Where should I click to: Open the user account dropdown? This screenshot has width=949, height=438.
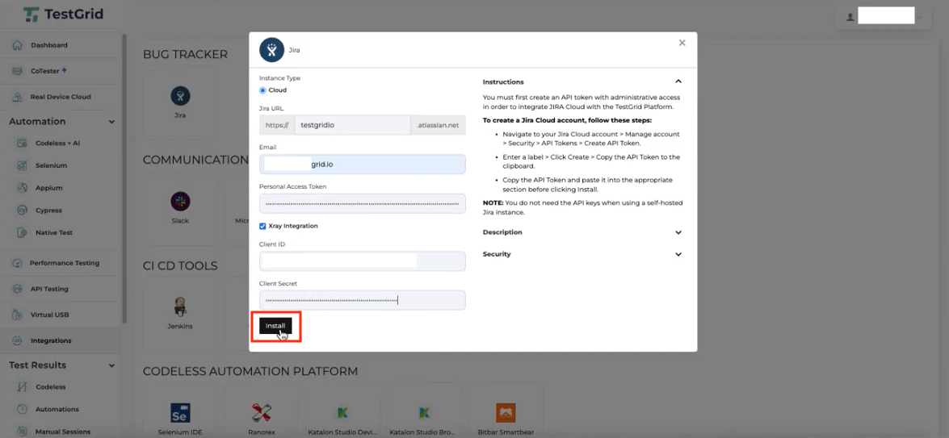(884, 18)
